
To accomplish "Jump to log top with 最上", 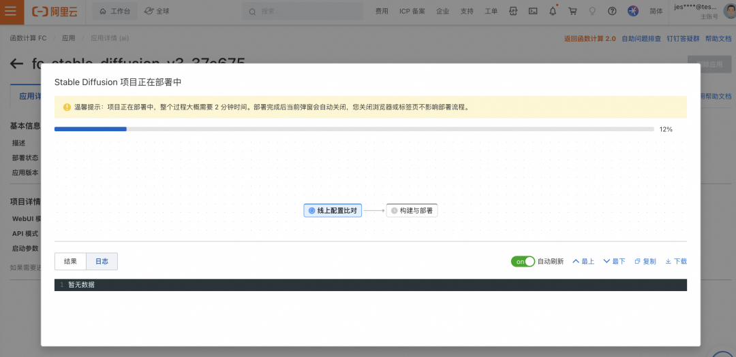I will click(x=583, y=261).
